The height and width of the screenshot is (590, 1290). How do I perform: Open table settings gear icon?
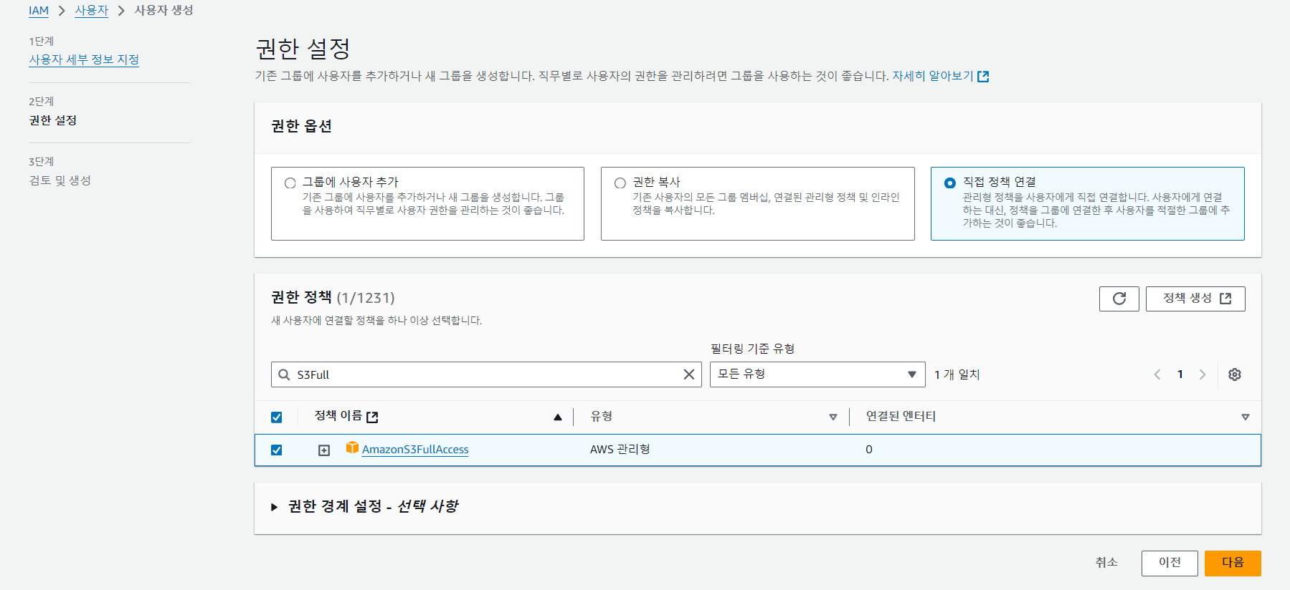coord(1235,374)
